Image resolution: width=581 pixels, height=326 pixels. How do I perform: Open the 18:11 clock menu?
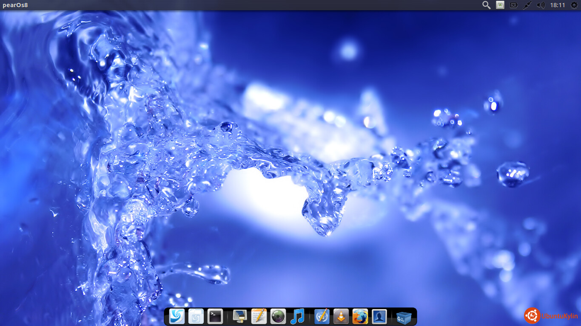pos(557,5)
